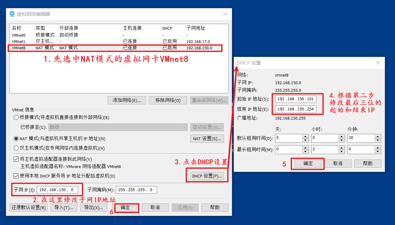Decrease max lease days spinner
The height and width of the screenshot is (225, 395).
(305, 152)
